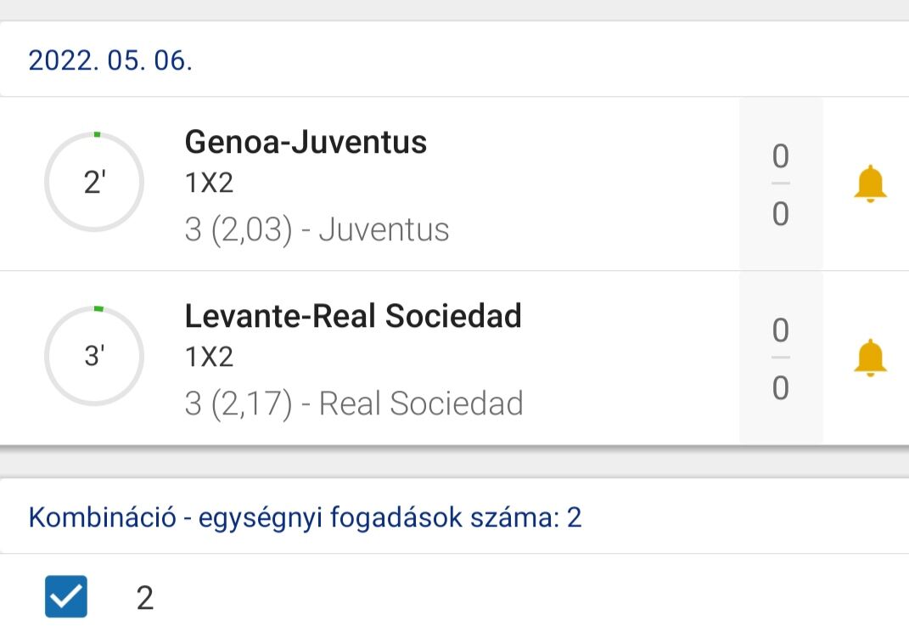Image resolution: width=909 pixels, height=632 pixels.
Task: Click green progress mark on Levante timer ring
Action: [x=98, y=308]
